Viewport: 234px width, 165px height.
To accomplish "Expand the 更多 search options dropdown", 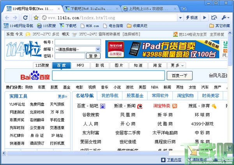I will tap(177, 65).
